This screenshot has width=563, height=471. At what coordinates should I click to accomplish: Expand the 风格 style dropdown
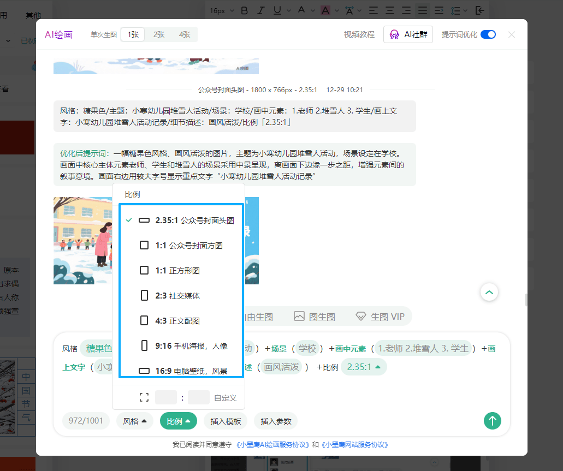(134, 421)
